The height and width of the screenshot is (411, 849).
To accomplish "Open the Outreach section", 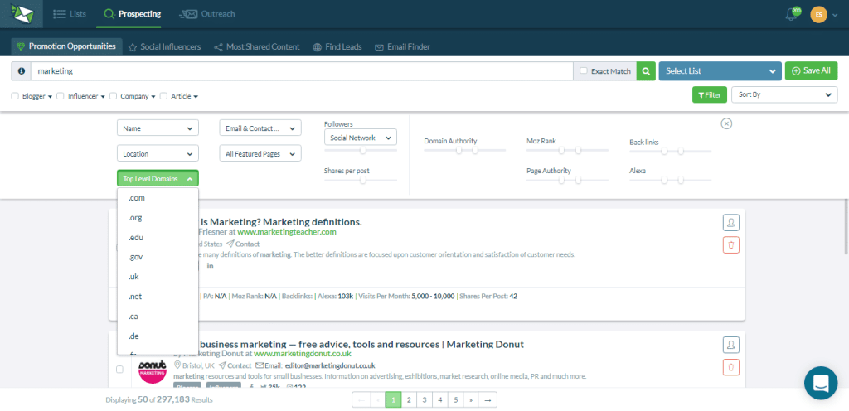I will 206,14.
